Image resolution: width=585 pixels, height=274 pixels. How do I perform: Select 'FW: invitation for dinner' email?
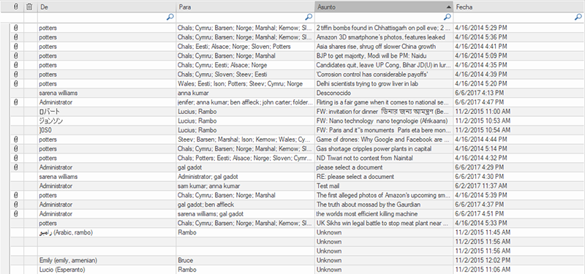tap(298, 112)
